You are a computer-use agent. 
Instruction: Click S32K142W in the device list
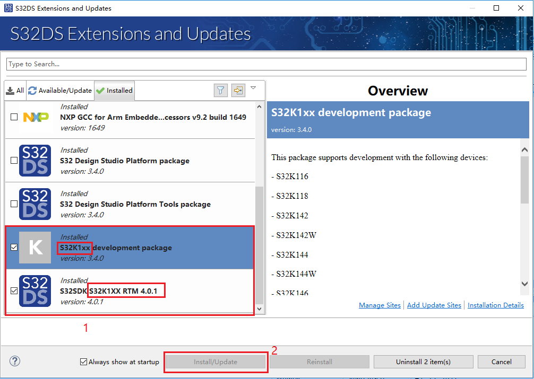click(296, 235)
